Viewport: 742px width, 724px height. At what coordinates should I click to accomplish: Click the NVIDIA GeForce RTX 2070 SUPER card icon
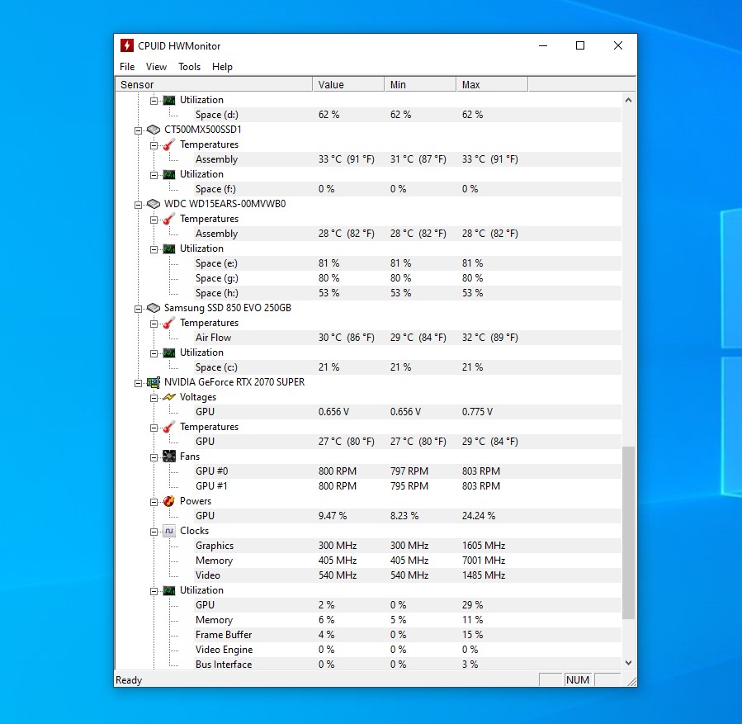(154, 382)
